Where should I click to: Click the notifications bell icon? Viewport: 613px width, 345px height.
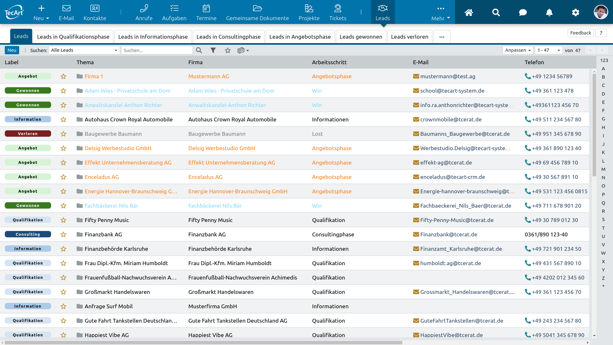[549, 12]
